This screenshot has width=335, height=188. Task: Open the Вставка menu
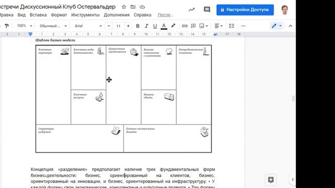point(38,15)
